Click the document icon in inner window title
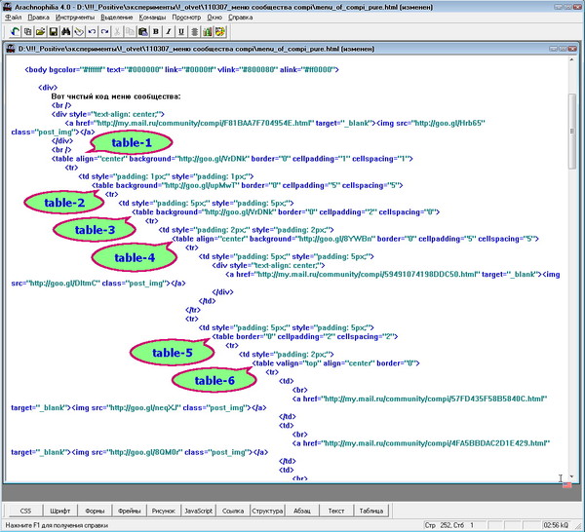The width and height of the screenshot is (585, 532). coord(11,49)
